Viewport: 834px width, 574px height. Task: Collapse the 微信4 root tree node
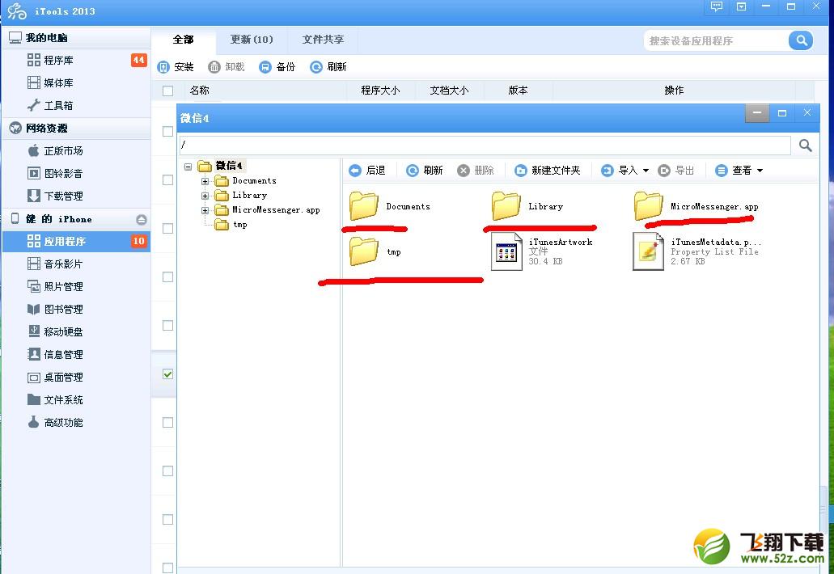188,167
